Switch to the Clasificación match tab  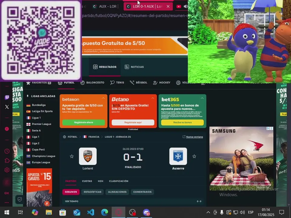tap(119, 181)
